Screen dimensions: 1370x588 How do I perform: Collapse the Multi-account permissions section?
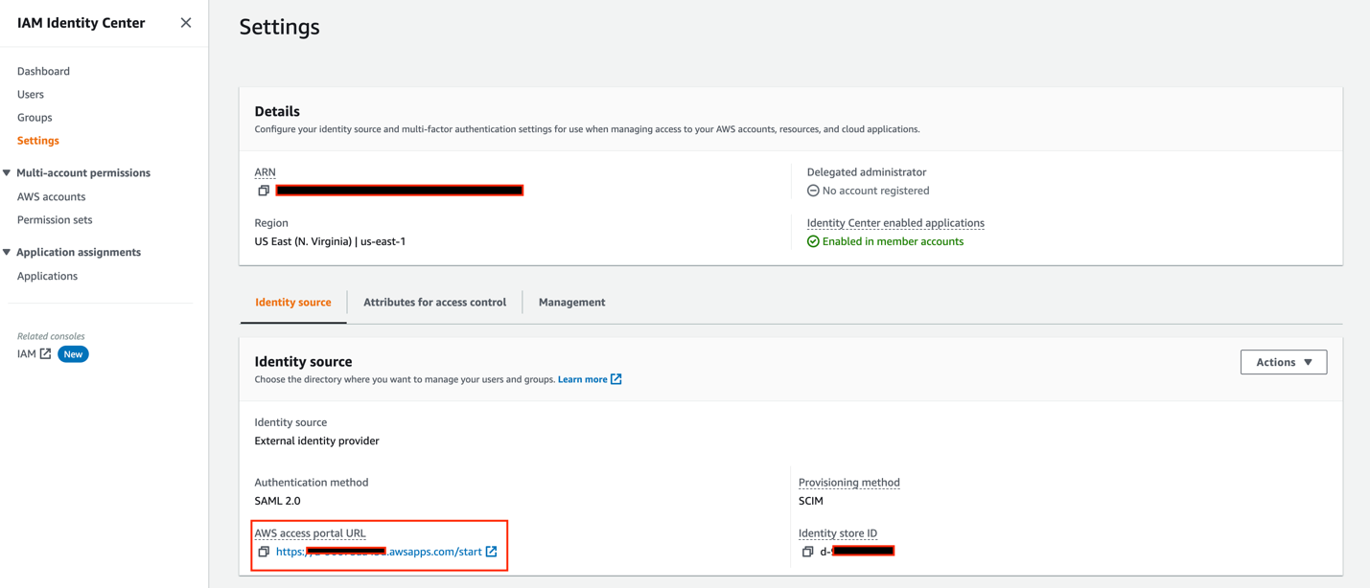7,173
